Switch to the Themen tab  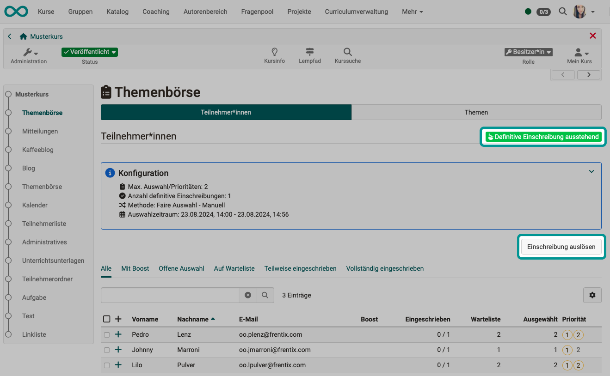(476, 112)
